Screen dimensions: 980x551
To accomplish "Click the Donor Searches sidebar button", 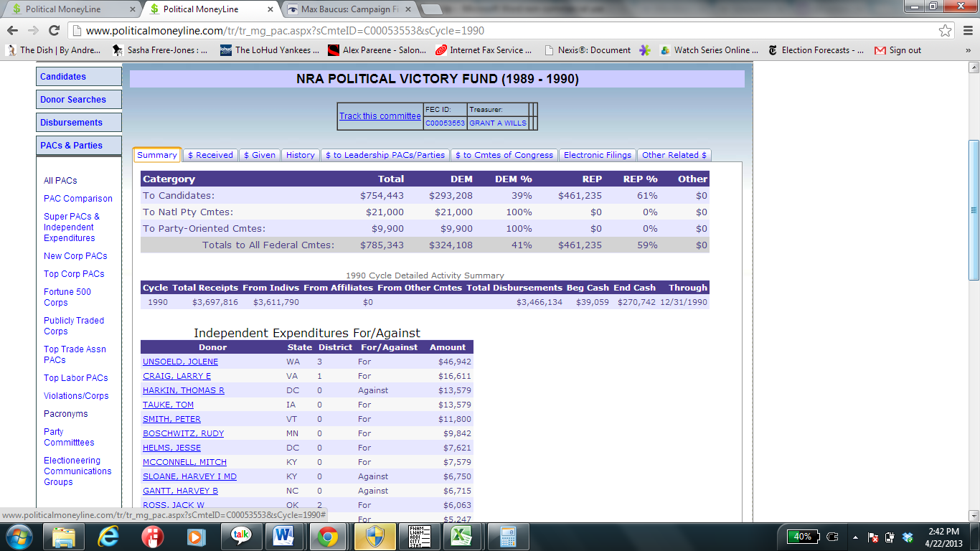I will 79,100.
